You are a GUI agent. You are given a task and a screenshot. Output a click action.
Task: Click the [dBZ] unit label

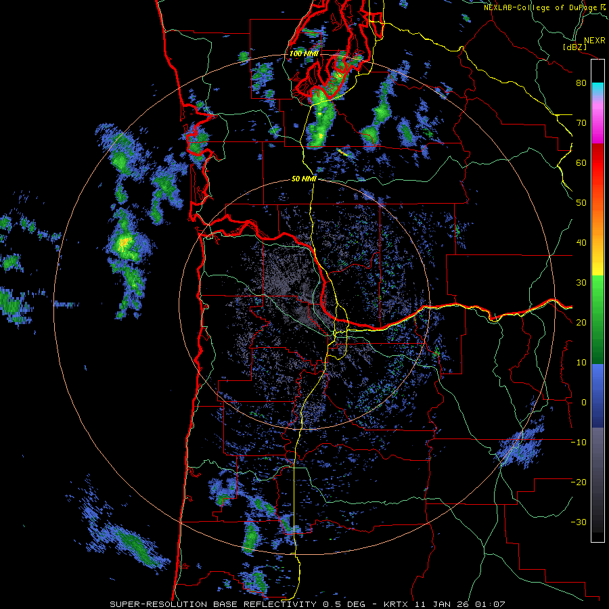(574, 47)
